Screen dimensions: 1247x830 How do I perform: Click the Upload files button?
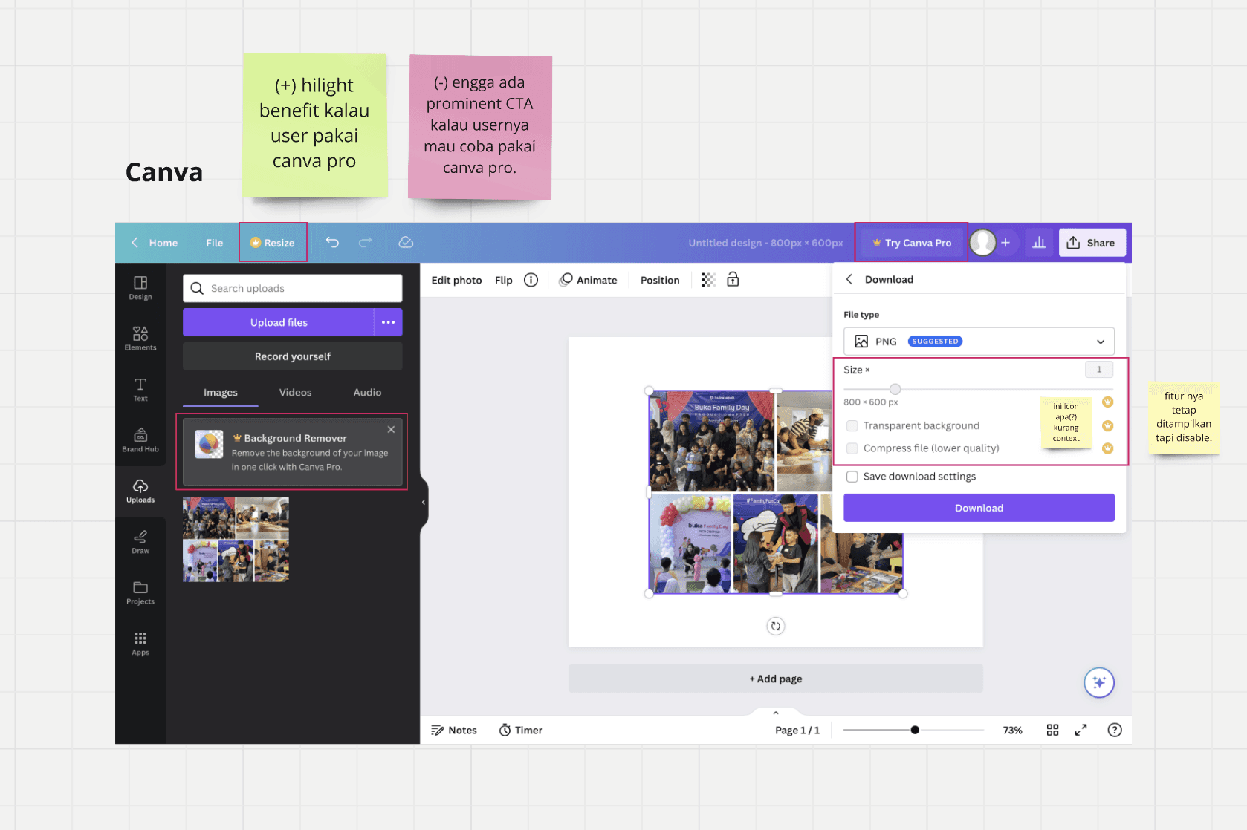pos(279,322)
